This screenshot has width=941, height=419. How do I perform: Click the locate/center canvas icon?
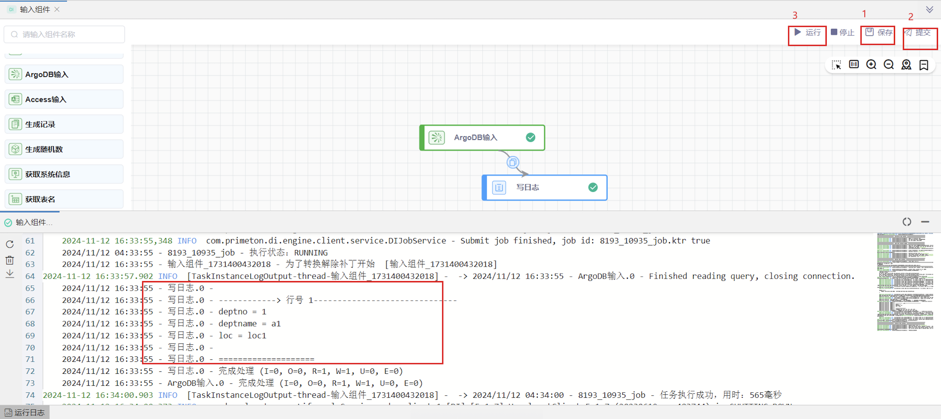pos(906,65)
